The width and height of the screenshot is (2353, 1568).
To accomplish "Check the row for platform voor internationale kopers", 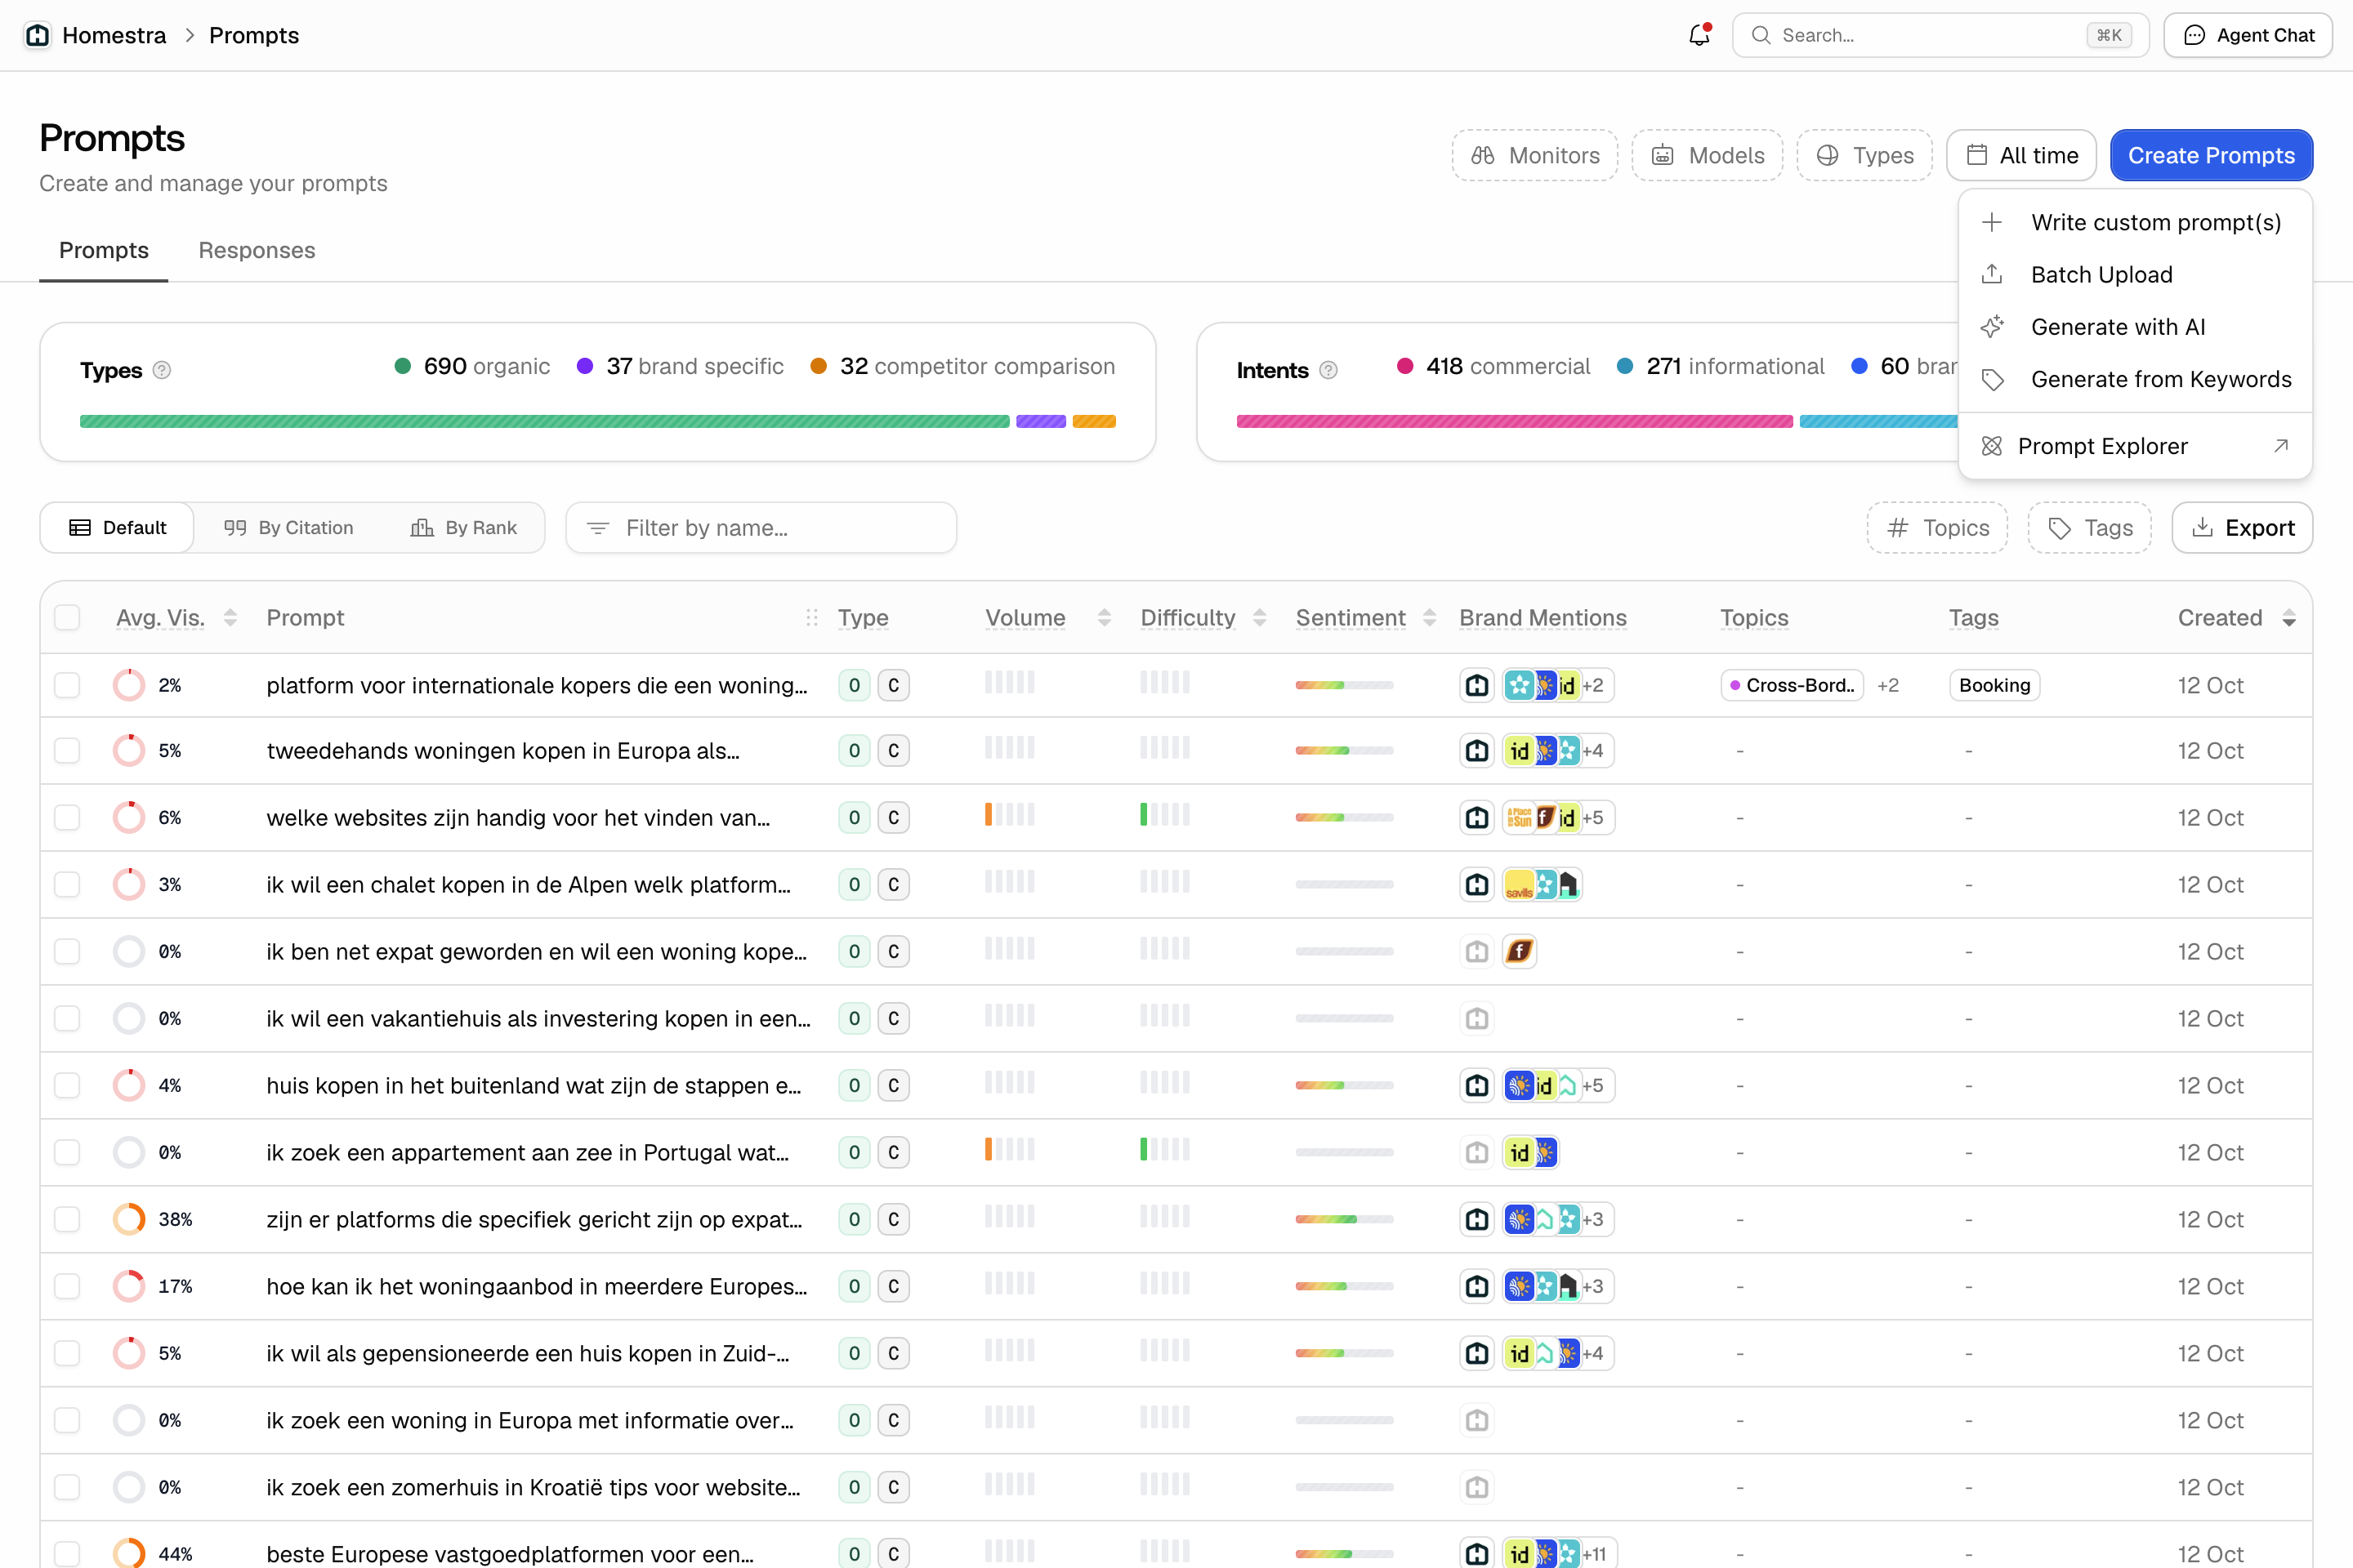I will coord(67,685).
